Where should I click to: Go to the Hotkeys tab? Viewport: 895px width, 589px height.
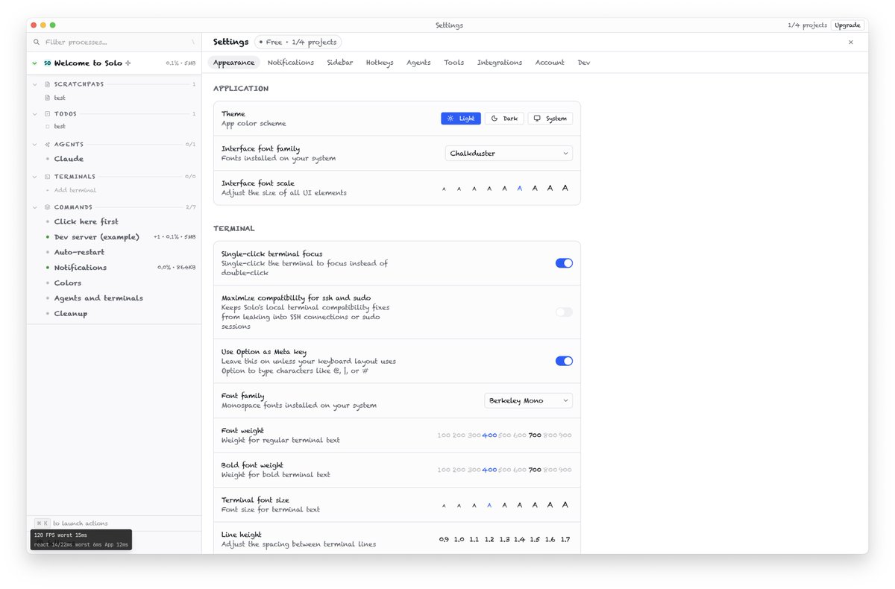coord(380,63)
